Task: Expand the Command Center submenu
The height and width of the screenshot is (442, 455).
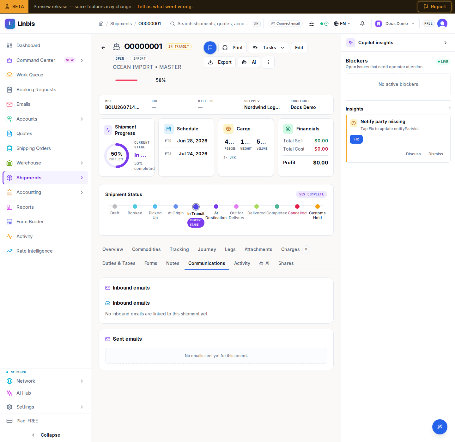Action: [82, 60]
